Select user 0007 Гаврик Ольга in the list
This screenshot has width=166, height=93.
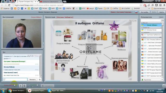pos(151,67)
